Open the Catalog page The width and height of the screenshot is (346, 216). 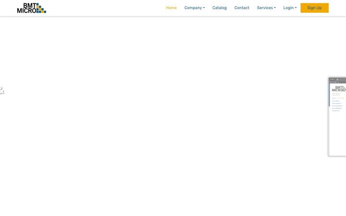point(219,8)
